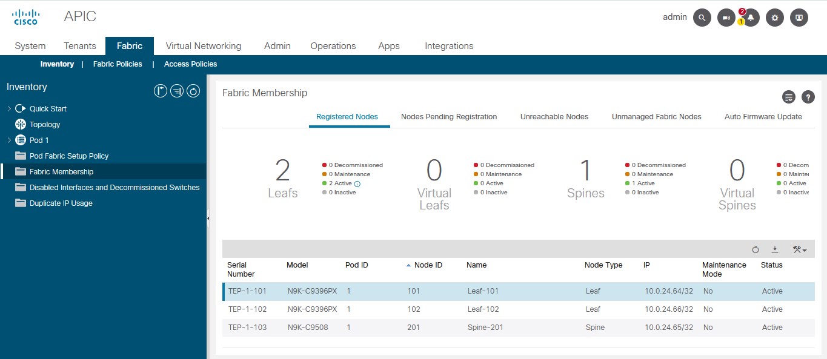
Task: Click Fabric Membership folder icon
Action: 21,171
